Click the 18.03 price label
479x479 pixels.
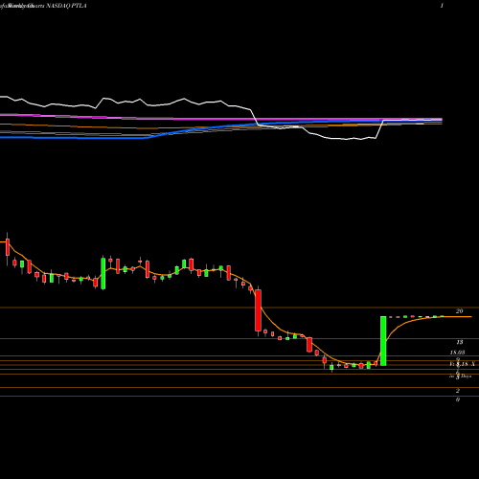pyautogui.click(x=457, y=353)
